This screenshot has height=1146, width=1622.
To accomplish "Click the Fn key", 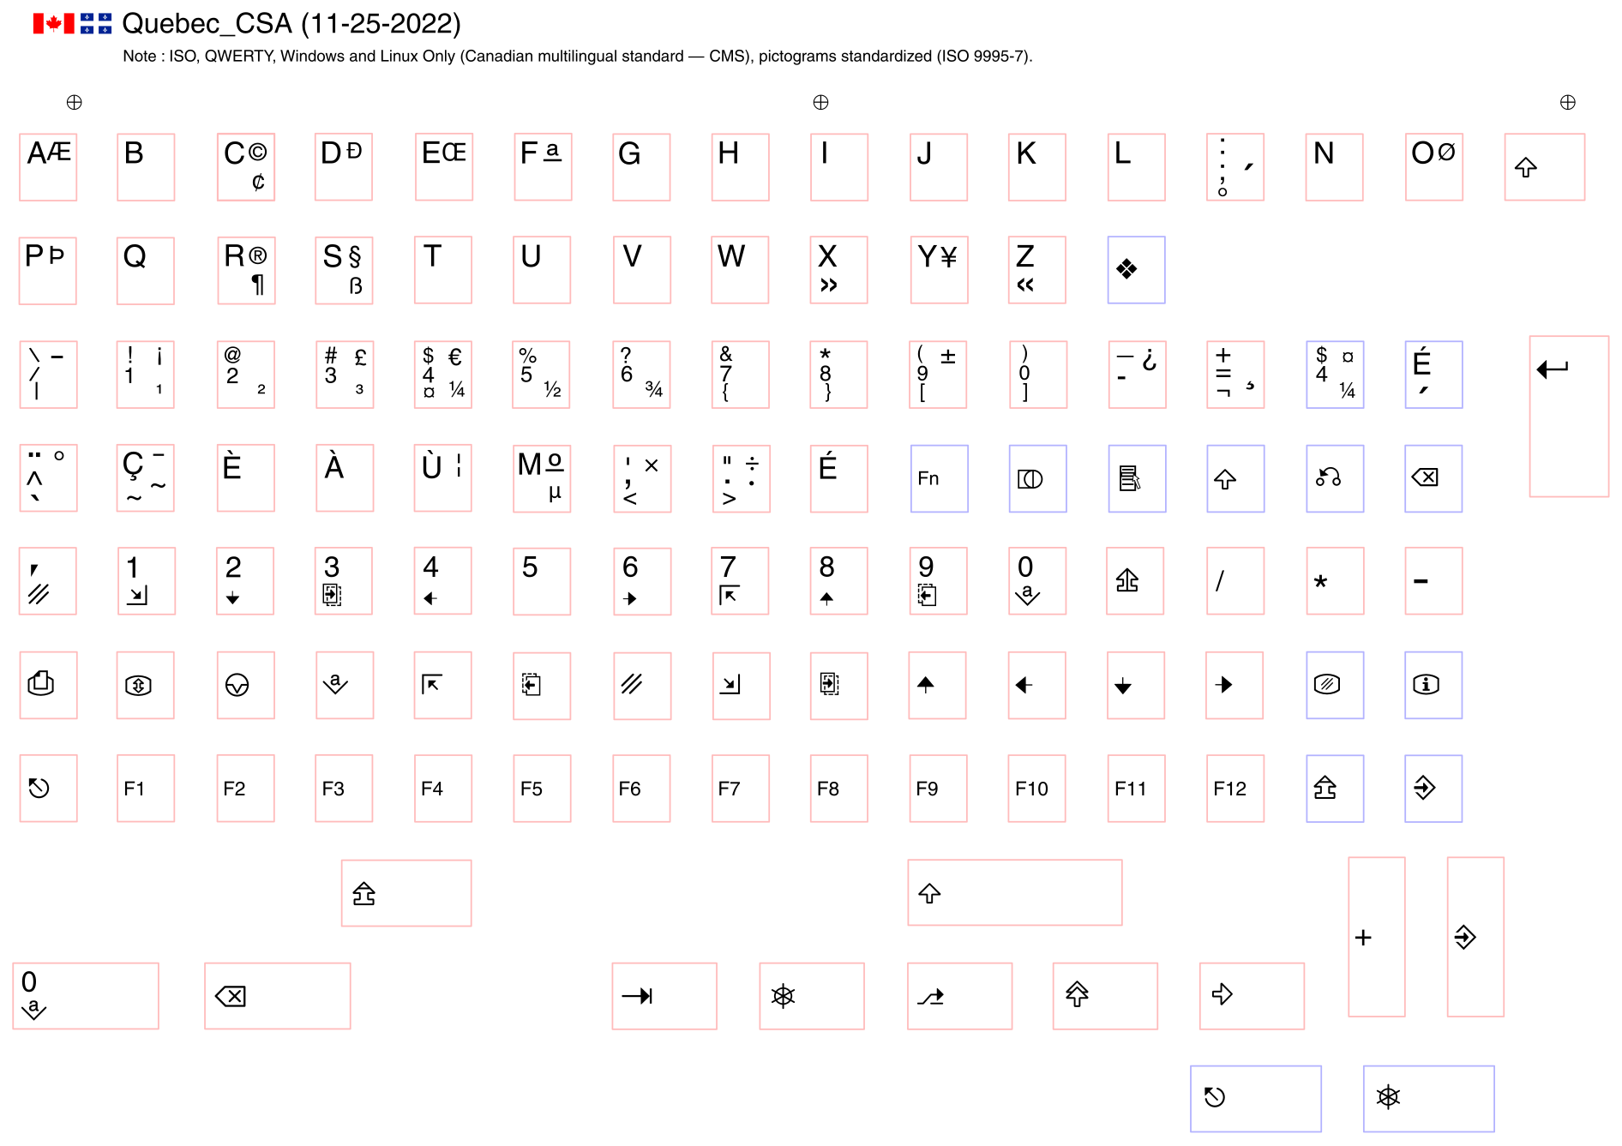I will pos(939,478).
